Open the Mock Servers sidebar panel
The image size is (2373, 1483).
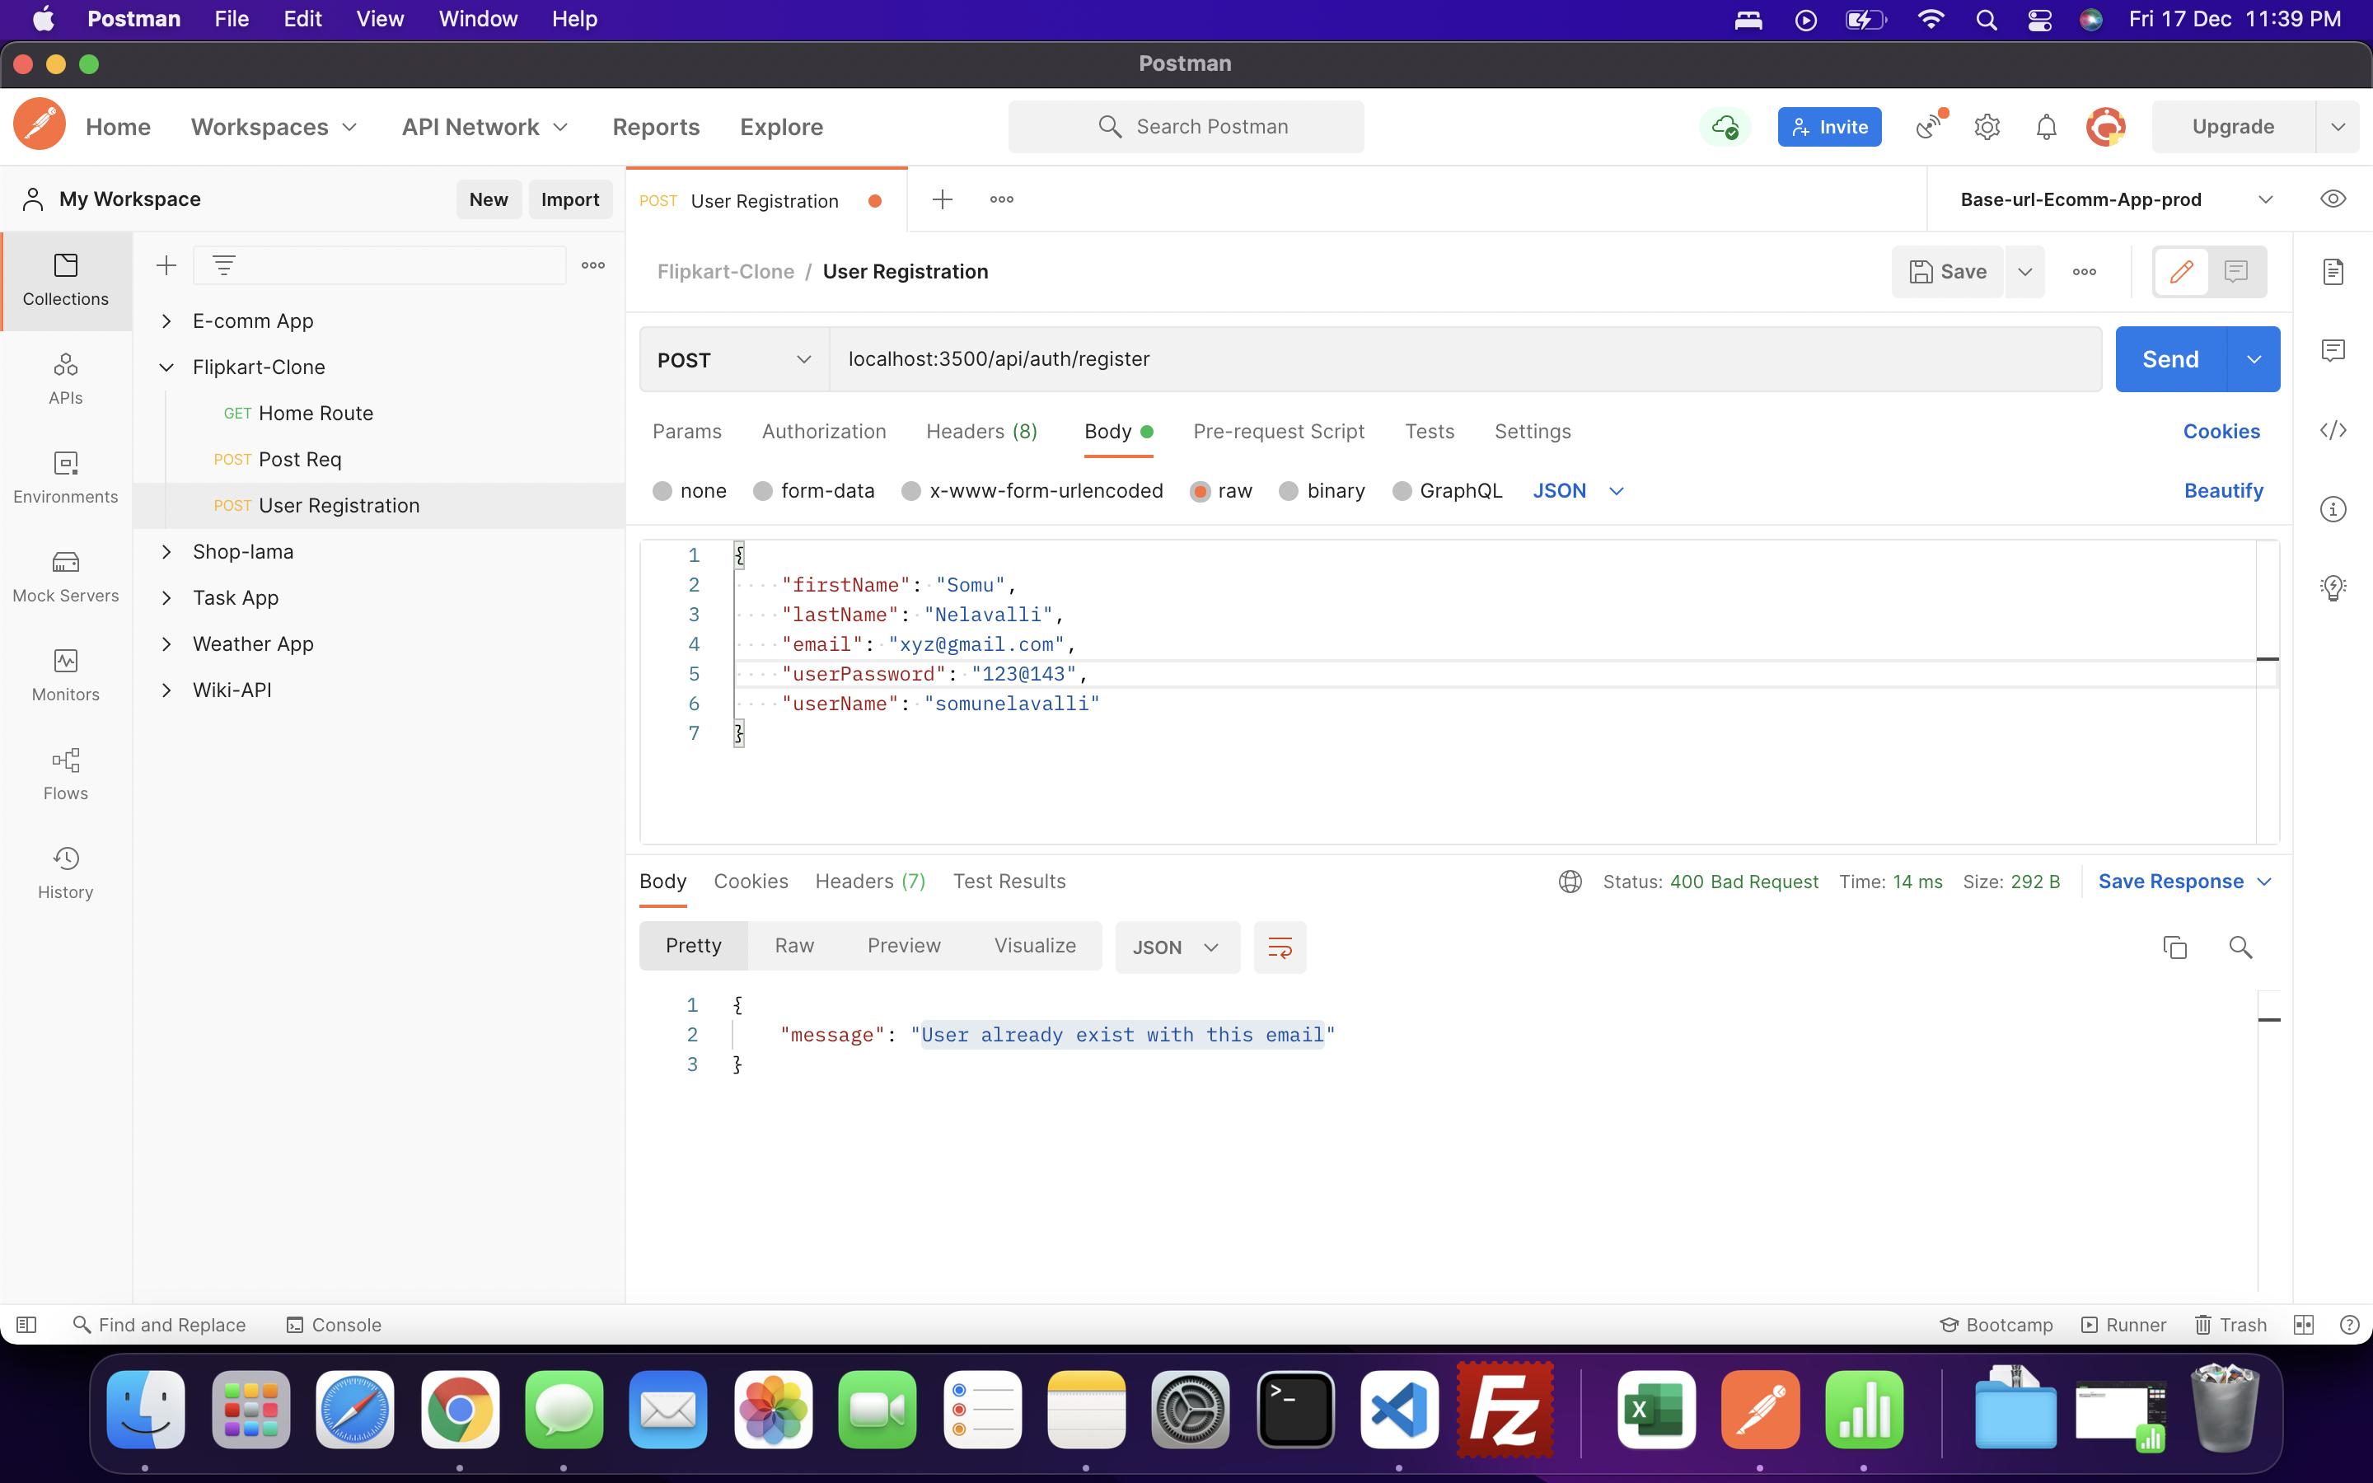(x=66, y=576)
